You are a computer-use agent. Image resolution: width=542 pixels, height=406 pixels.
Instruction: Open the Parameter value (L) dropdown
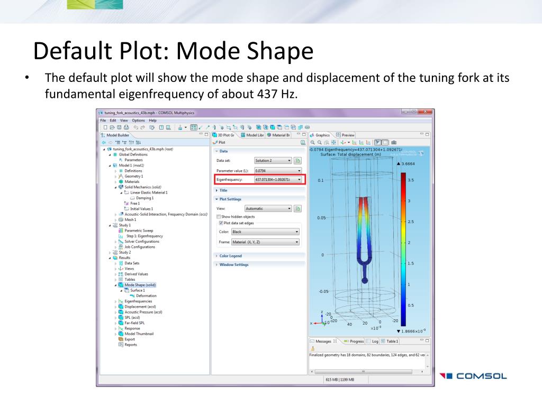(x=278, y=171)
